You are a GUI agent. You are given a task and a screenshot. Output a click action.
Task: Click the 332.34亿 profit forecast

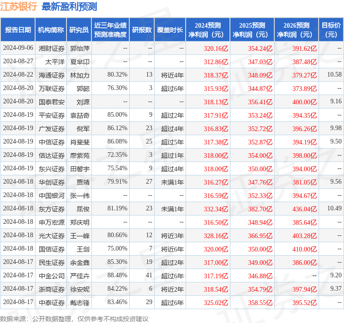[x=216, y=209]
